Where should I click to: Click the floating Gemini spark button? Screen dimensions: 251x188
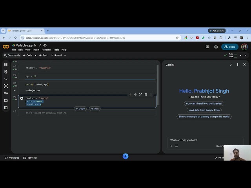pos(125,156)
